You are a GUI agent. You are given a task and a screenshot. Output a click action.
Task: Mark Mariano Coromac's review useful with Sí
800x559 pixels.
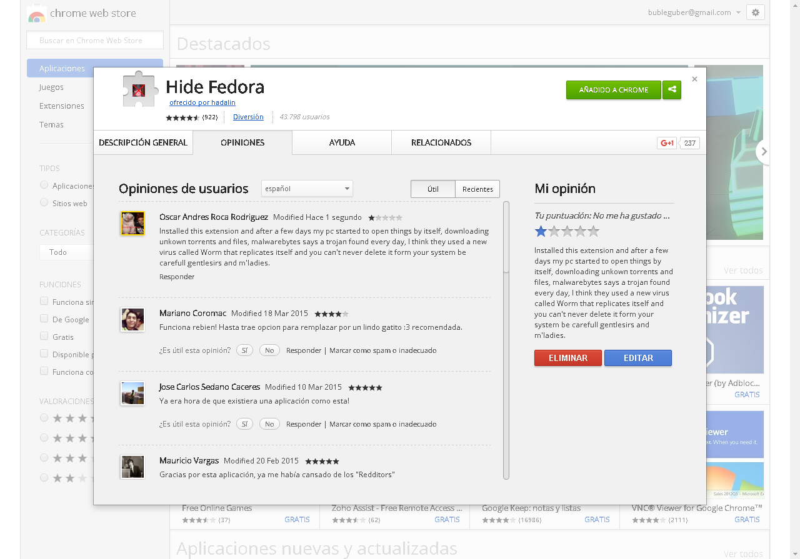pos(244,350)
